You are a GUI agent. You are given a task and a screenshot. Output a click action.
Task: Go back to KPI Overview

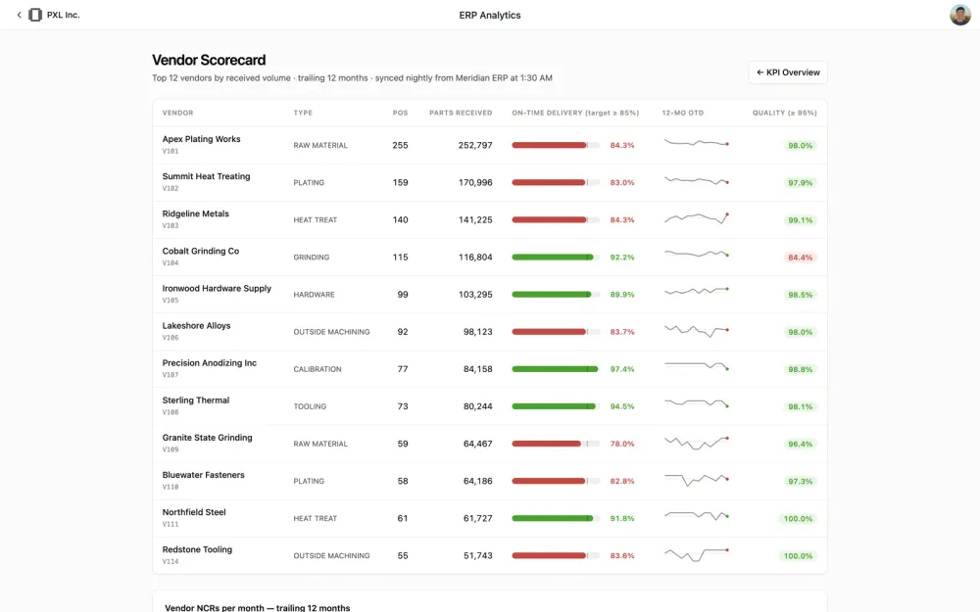788,72
